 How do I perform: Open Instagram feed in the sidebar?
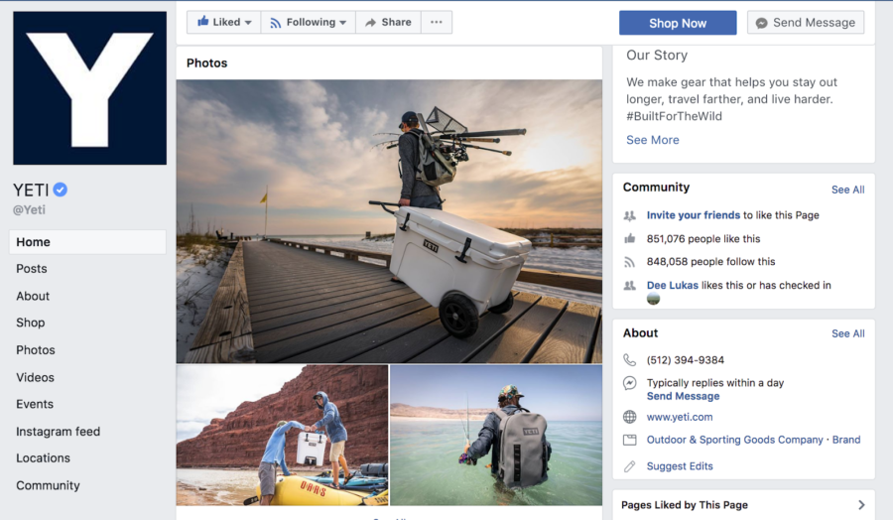click(58, 432)
